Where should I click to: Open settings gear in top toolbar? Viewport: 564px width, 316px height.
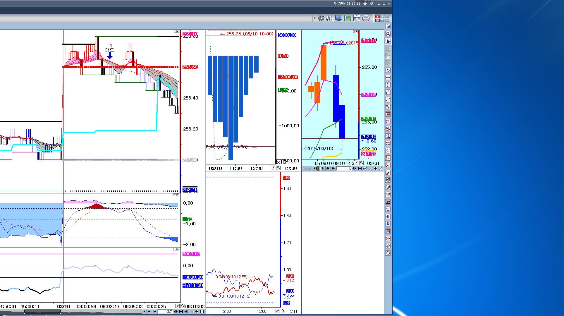(x=321, y=18)
